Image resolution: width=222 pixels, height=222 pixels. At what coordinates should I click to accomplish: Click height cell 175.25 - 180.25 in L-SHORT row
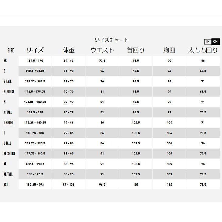(35, 123)
